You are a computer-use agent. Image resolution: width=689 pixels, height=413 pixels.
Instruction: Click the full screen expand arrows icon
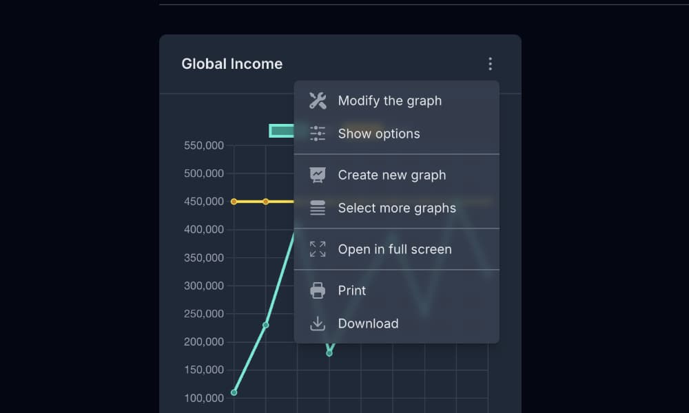click(318, 249)
